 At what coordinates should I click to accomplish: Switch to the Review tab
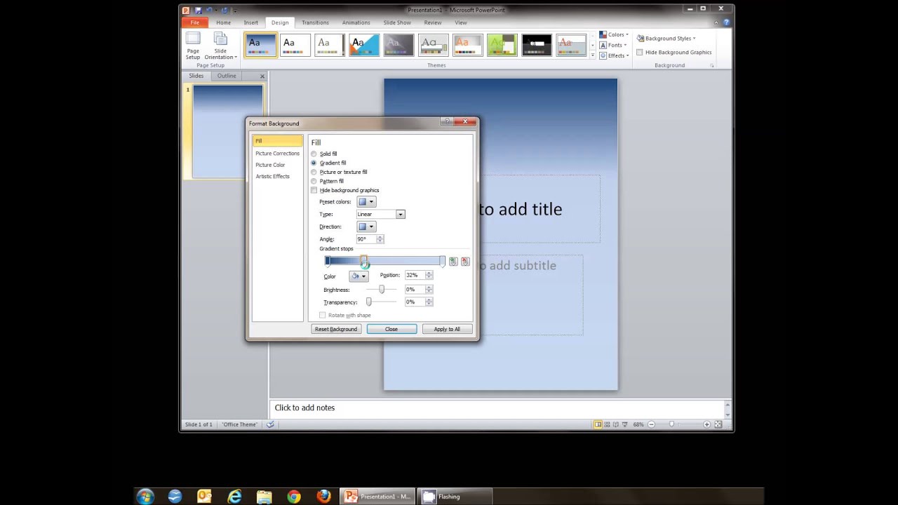(433, 22)
